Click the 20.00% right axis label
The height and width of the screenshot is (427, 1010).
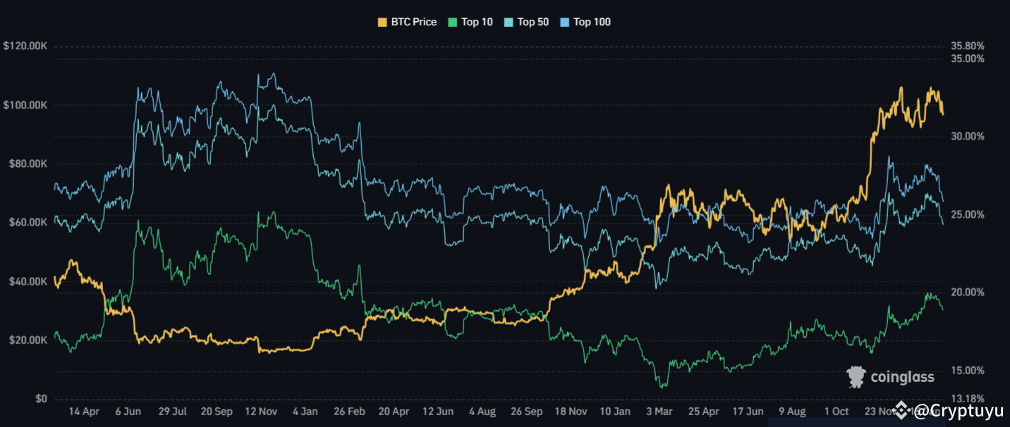pos(968,292)
